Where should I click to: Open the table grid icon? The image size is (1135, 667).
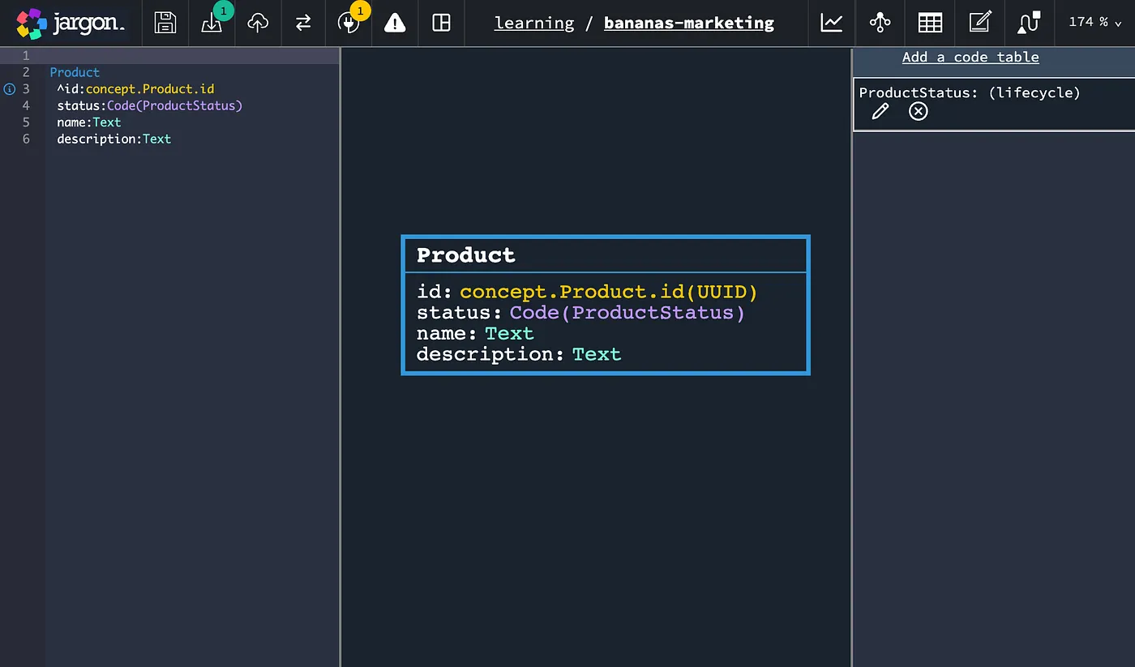click(x=930, y=23)
